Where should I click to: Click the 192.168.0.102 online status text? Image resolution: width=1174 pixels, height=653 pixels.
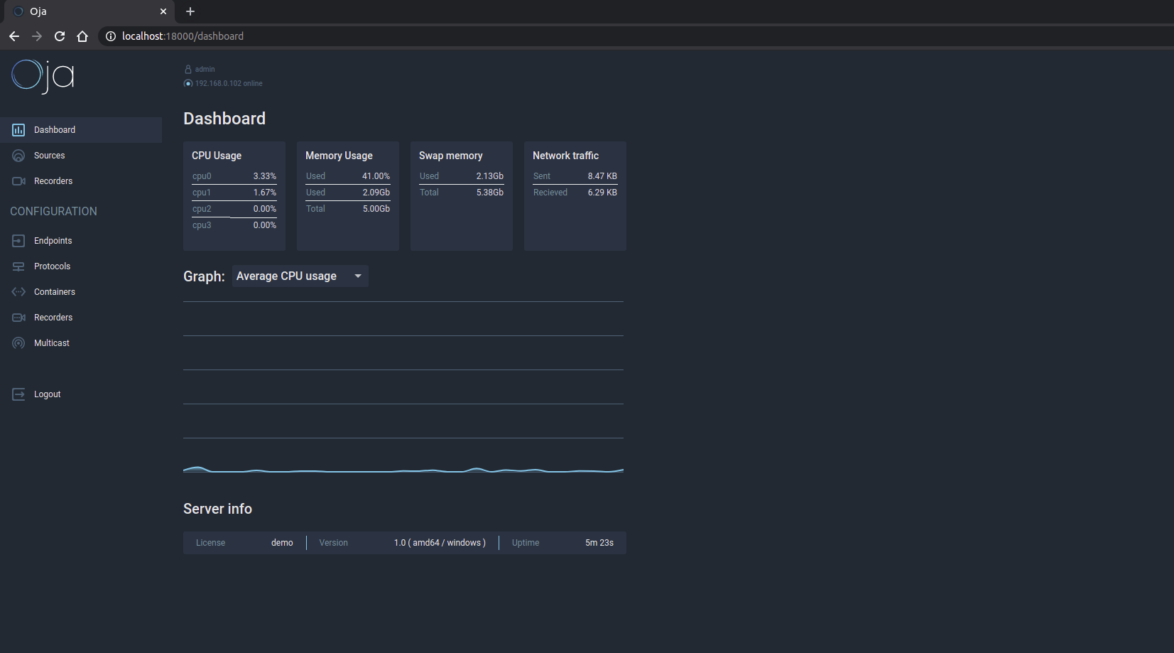[x=229, y=84]
